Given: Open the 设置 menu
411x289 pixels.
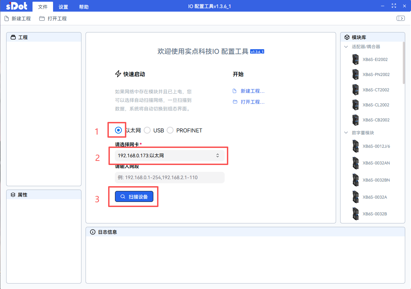Looking at the screenshot, I should coord(63,7).
